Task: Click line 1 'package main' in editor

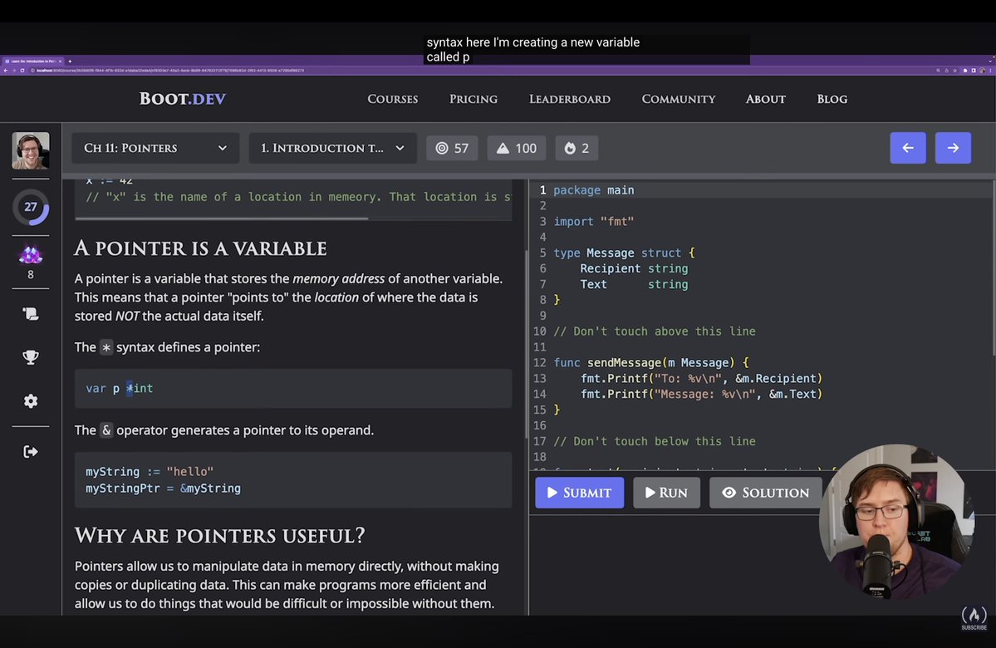Action: [x=593, y=190]
